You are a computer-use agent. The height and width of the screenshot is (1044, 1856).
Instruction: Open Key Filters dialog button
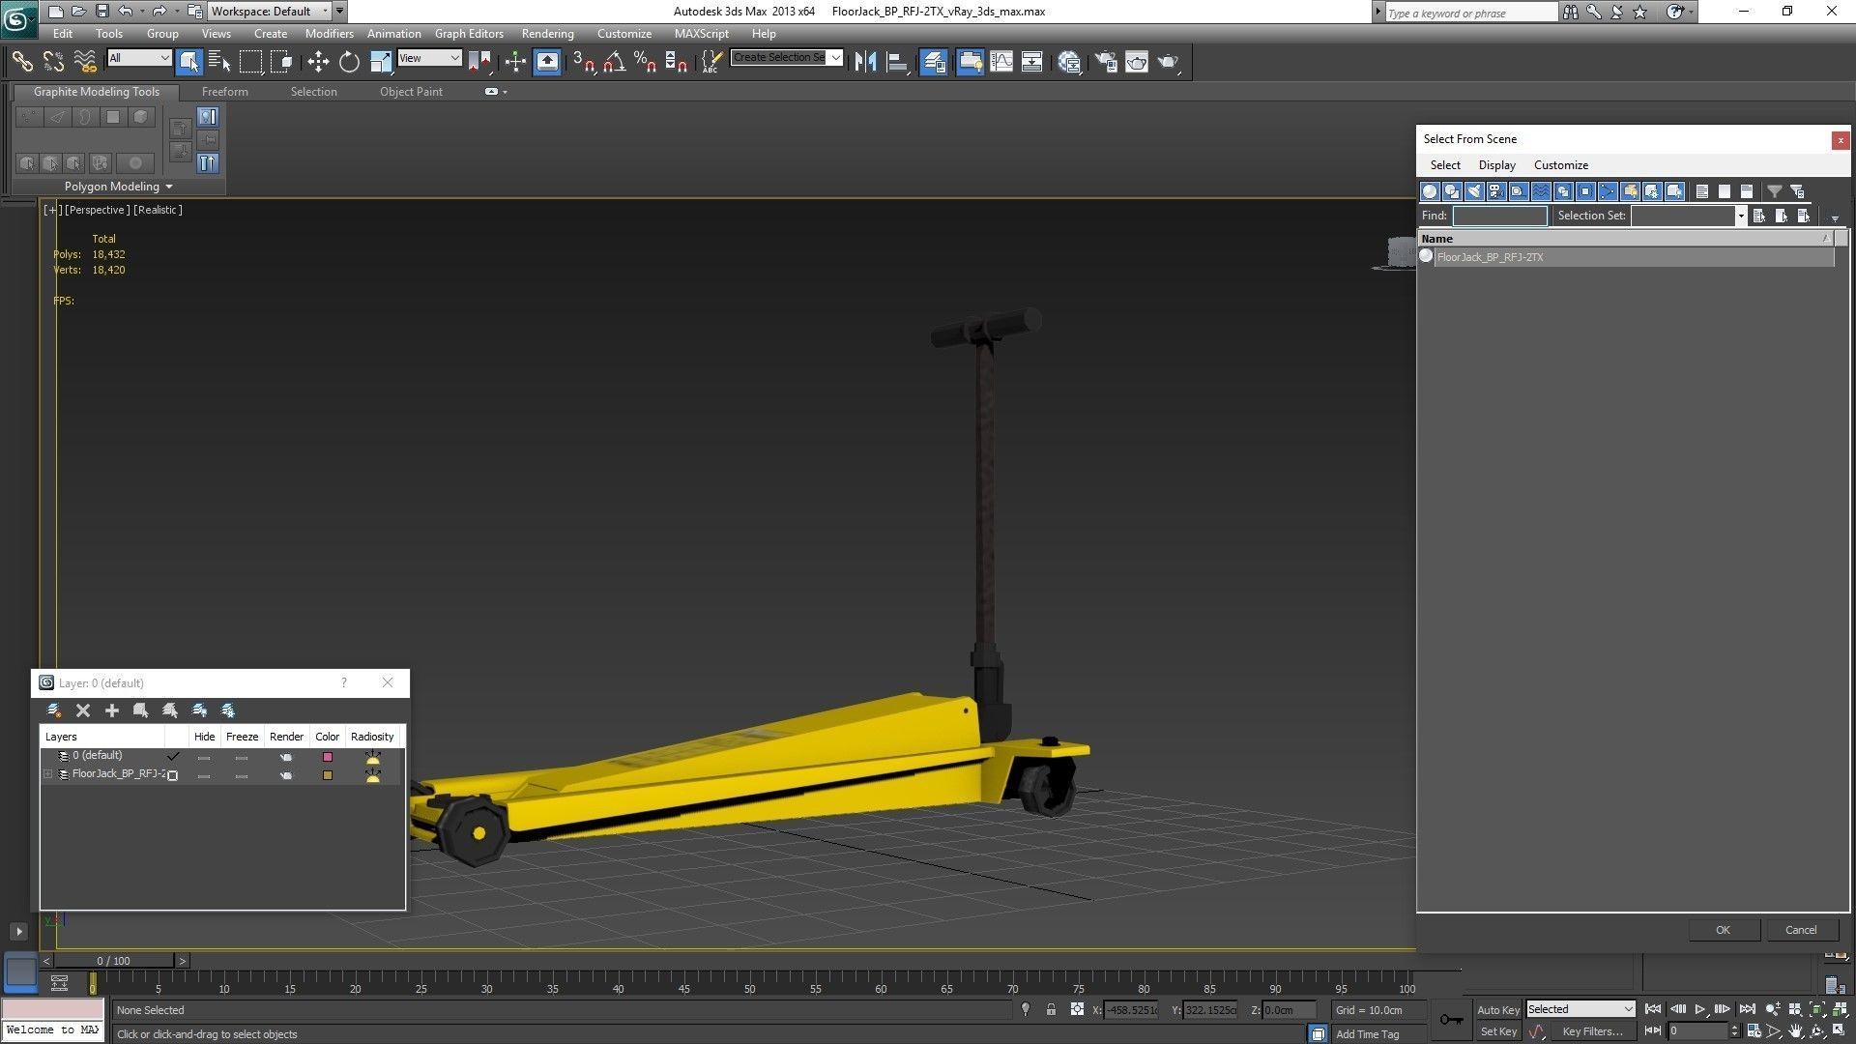(1592, 1031)
